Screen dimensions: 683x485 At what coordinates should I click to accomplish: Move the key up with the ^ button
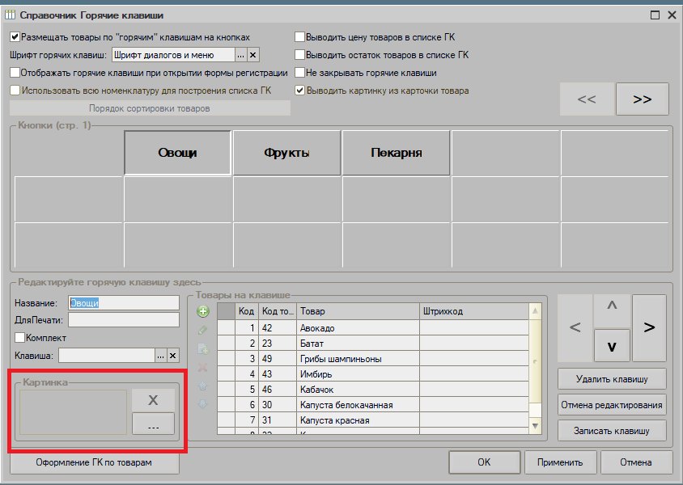tap(612, 310)
